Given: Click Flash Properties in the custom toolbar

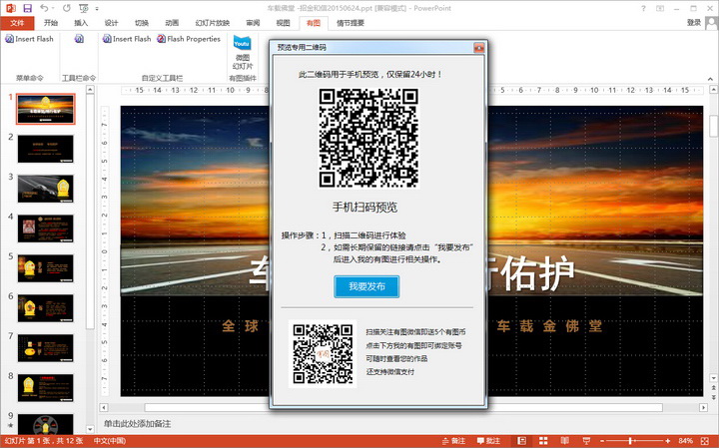Looking at the screenshot, I should pos(188,39).
